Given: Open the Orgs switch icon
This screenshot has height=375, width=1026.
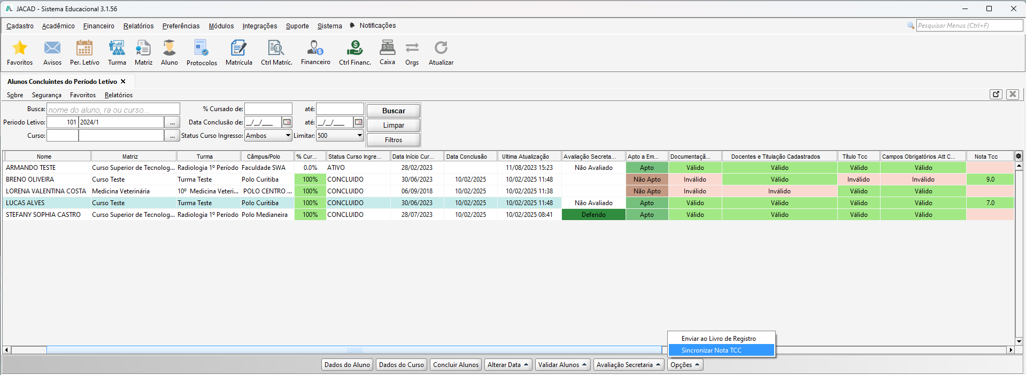Looking at the screenshot, I should point(412,48).
